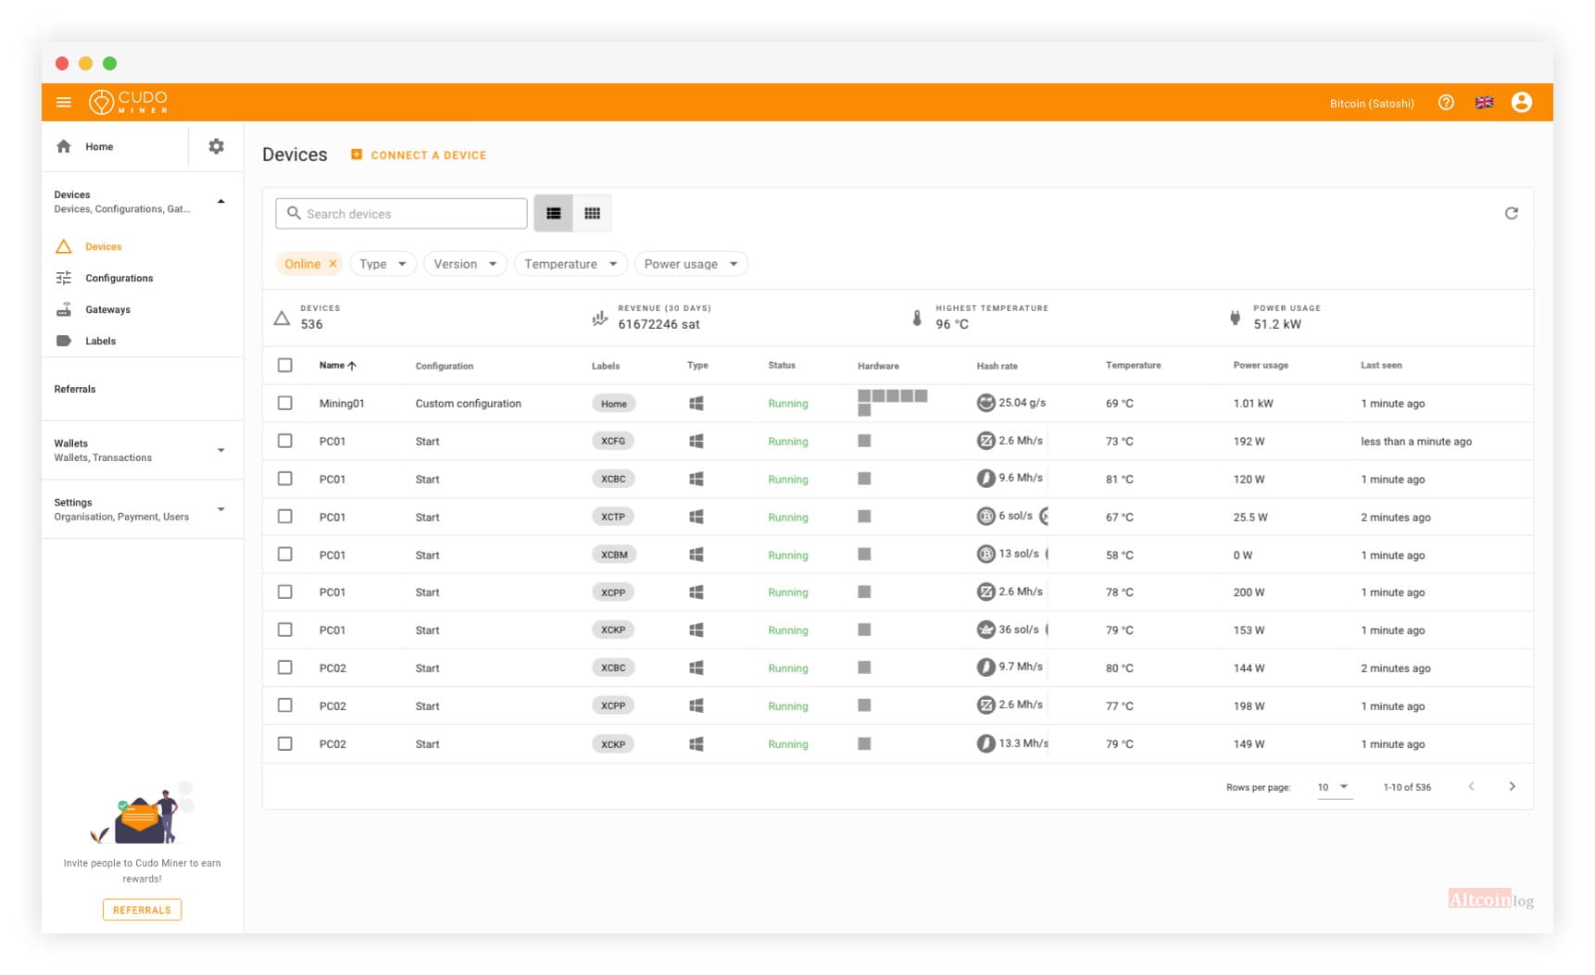Viewport: 1595px width, 975px height.
Task: Toggle the select-all header checkbox
Action: pyautogui.click(x=285, y=365)
